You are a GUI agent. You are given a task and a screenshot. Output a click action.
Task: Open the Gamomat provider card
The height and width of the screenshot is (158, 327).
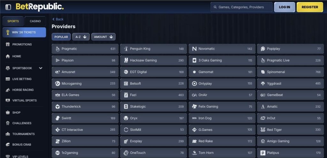222,72
